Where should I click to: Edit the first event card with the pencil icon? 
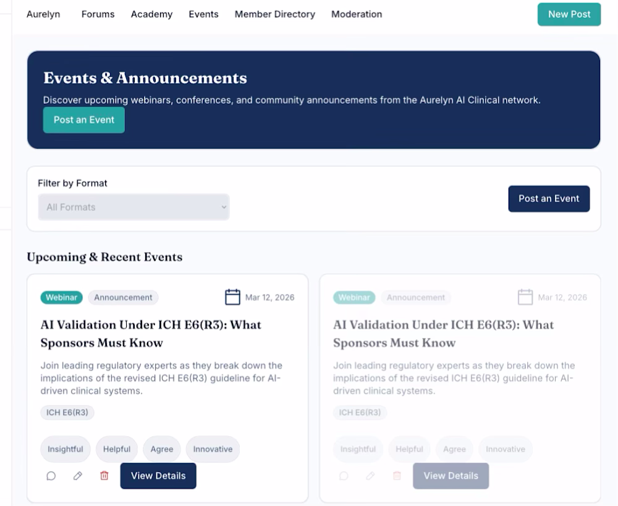pos(78,476)
